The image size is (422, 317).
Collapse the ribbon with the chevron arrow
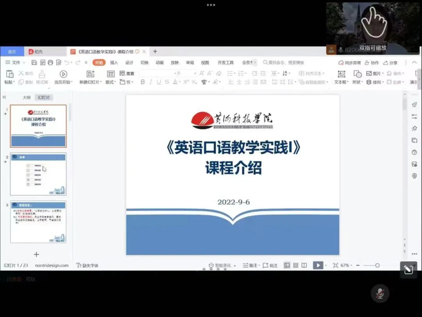point(415,63)
